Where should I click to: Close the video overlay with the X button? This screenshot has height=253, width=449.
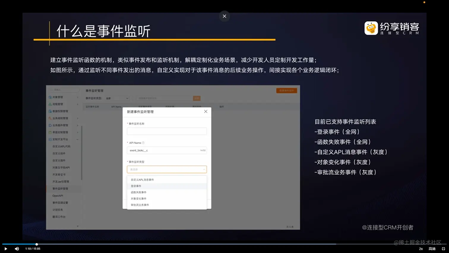(x=224, y=16)
